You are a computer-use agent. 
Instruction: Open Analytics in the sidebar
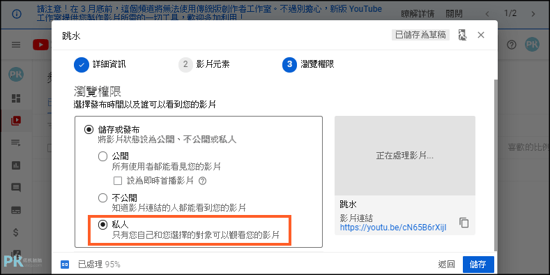[x=16, y=165]
